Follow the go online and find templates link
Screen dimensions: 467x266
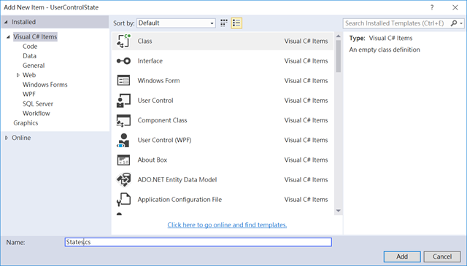227,225
